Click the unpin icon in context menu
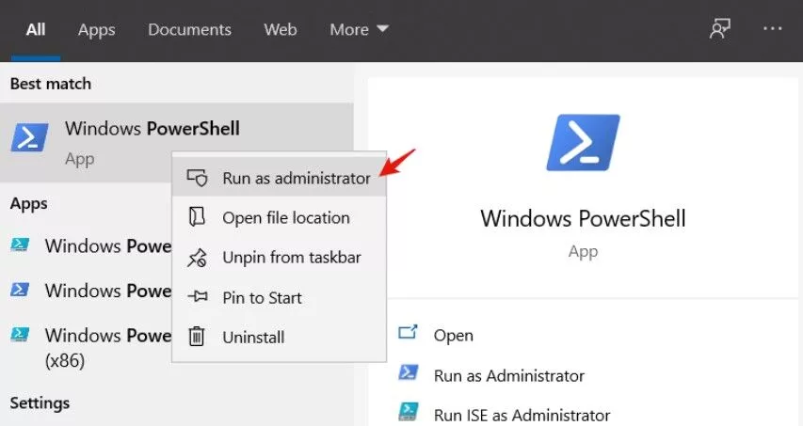The width and height of the screenshot is (803, 426). (x=197, y=258)
